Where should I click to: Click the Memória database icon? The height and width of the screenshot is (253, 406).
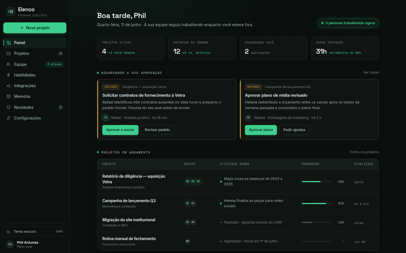pyautogui.click(x=8, y=96)
